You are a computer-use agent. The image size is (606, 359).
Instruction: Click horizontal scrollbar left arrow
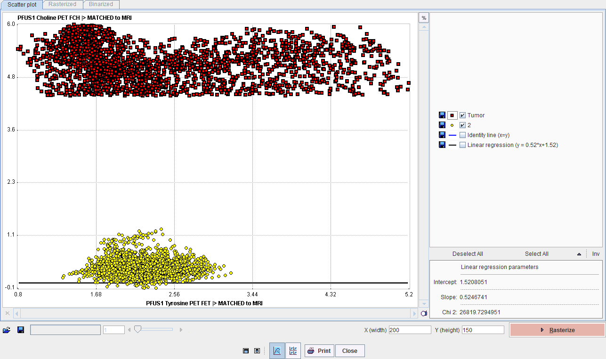point(17,313)
